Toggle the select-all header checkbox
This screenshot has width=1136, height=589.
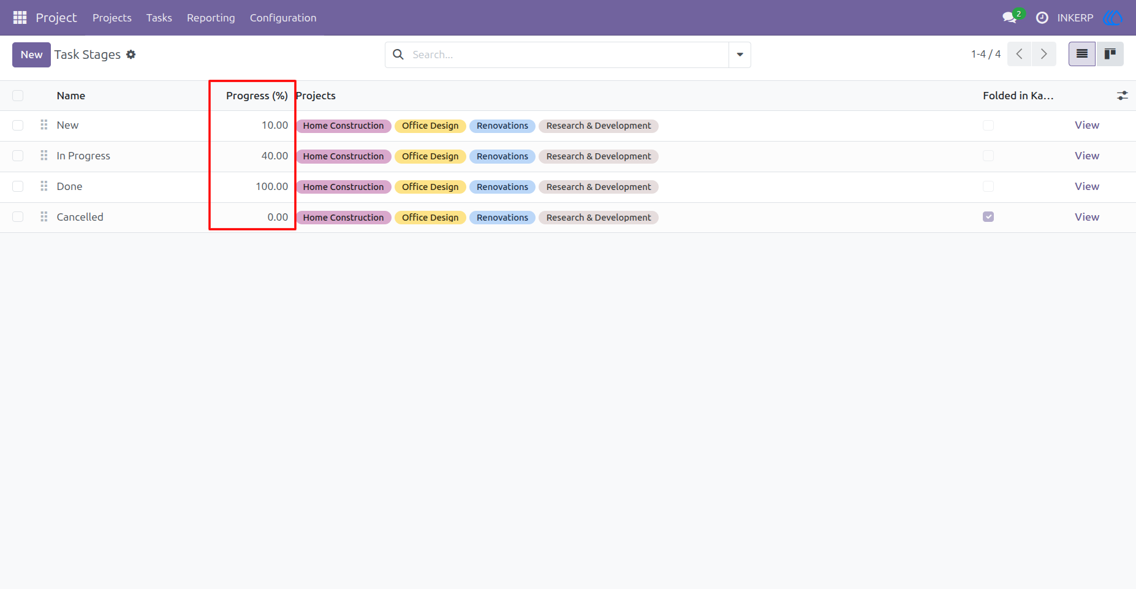click(x=18, y=96)
